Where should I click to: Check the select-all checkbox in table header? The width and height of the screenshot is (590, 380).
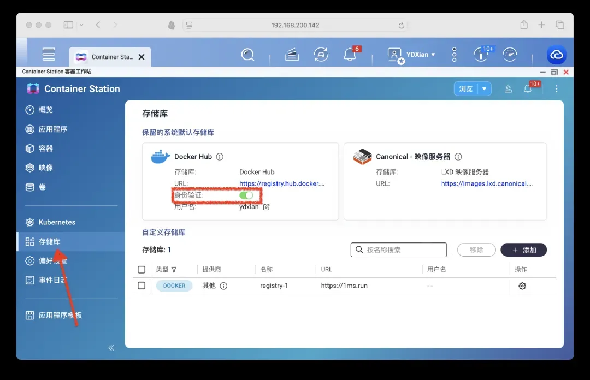point(142,270)
